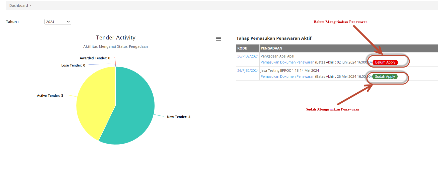
Task: Click the breadcrumb chevron after Dashboard
Action: coord(30,6)
